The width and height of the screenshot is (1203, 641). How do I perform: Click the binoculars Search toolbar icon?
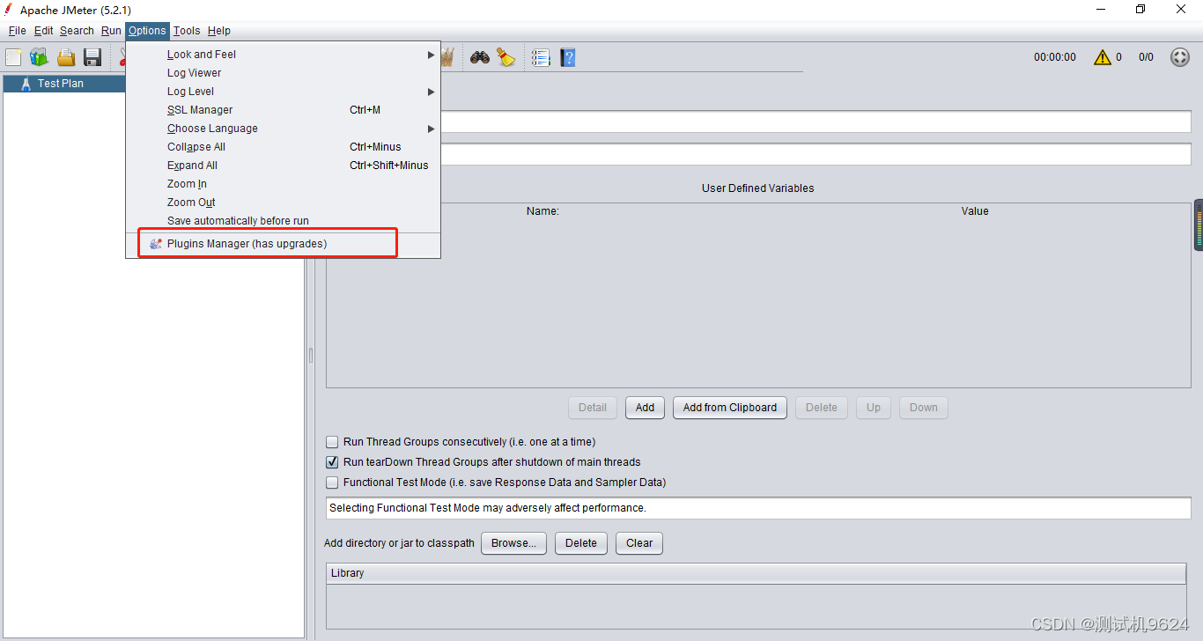(x=480, y=57)
